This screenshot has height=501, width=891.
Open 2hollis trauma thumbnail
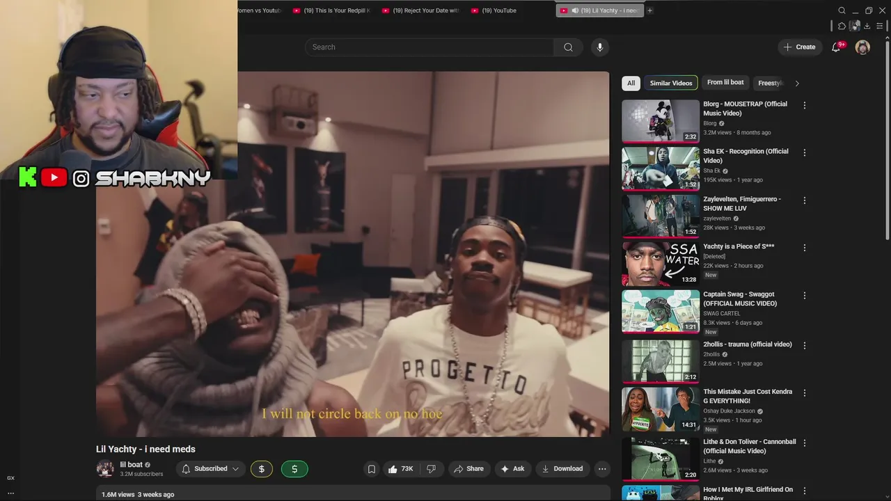(661, 361)
